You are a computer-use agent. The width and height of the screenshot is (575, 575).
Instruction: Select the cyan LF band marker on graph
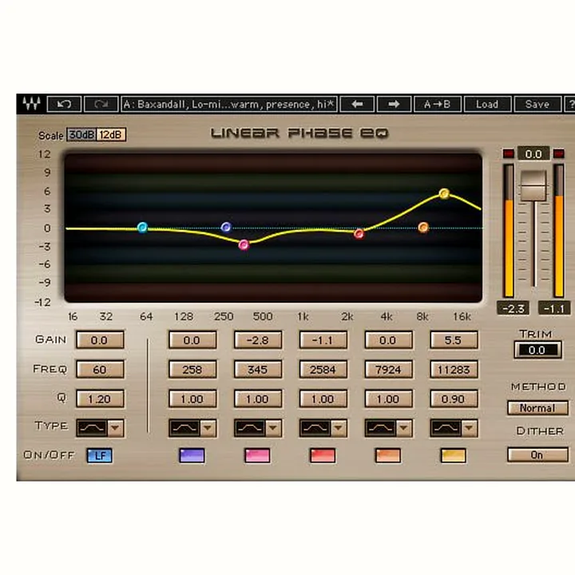(x=142, y=228)
